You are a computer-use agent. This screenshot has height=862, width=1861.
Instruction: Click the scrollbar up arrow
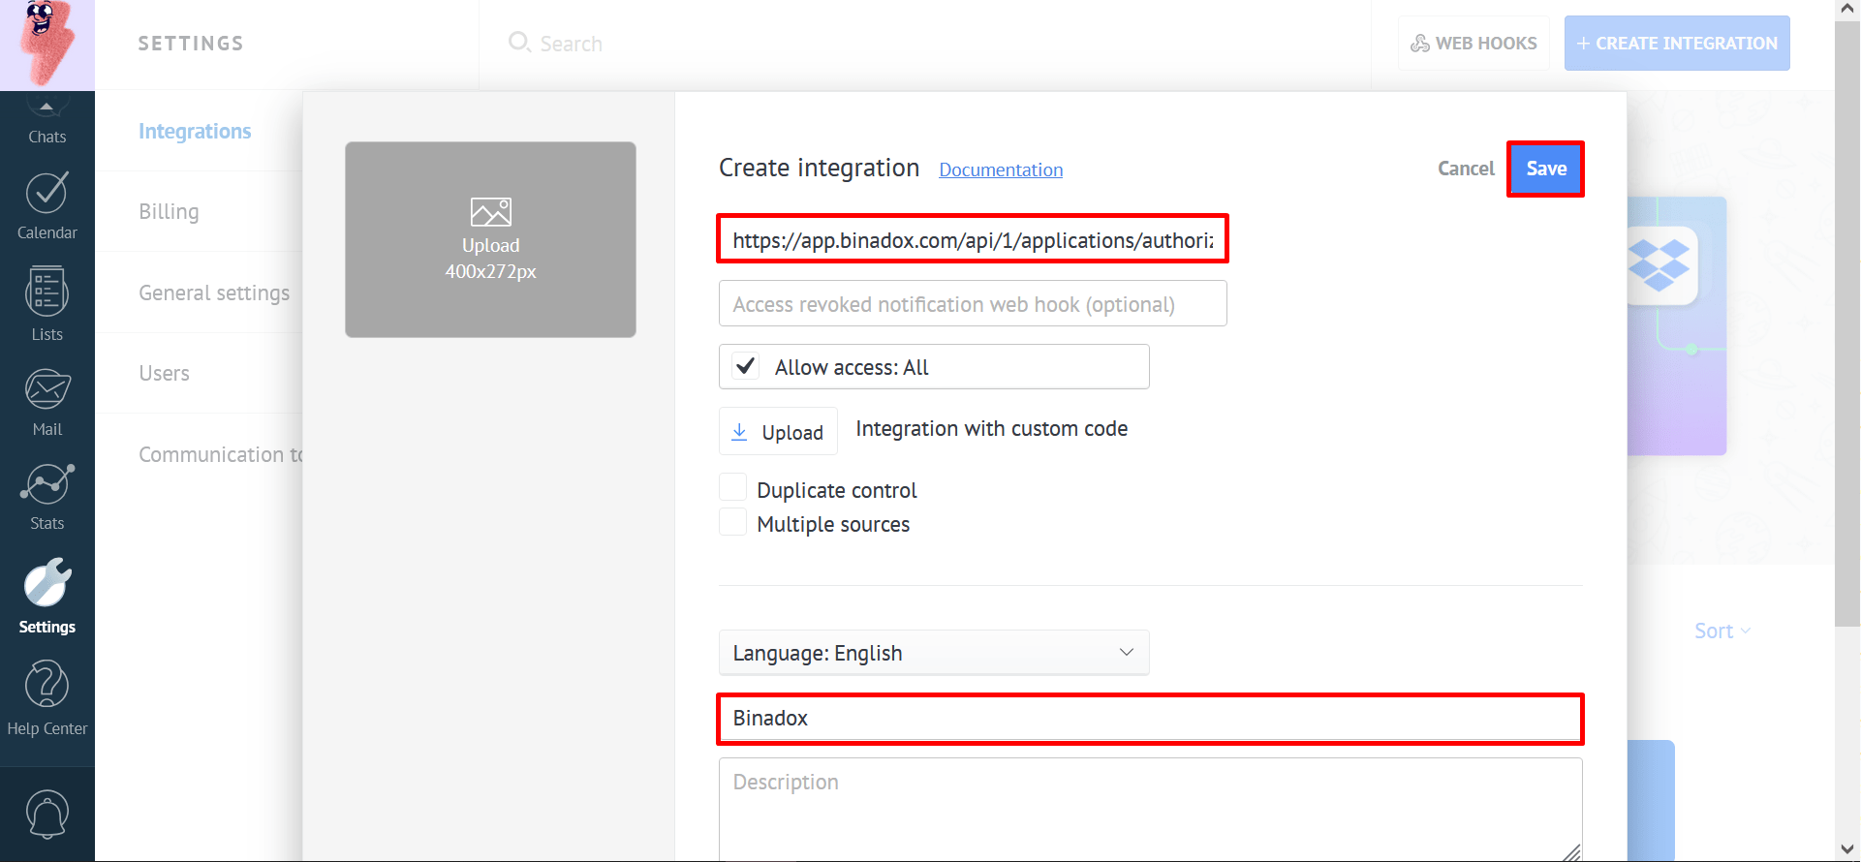point(1847,9)
